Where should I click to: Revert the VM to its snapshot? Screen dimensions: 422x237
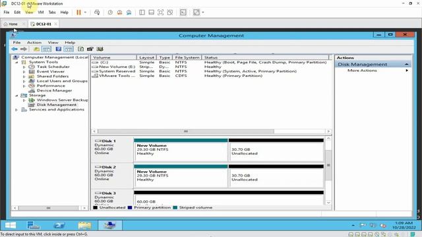click(x=119, y=13)
